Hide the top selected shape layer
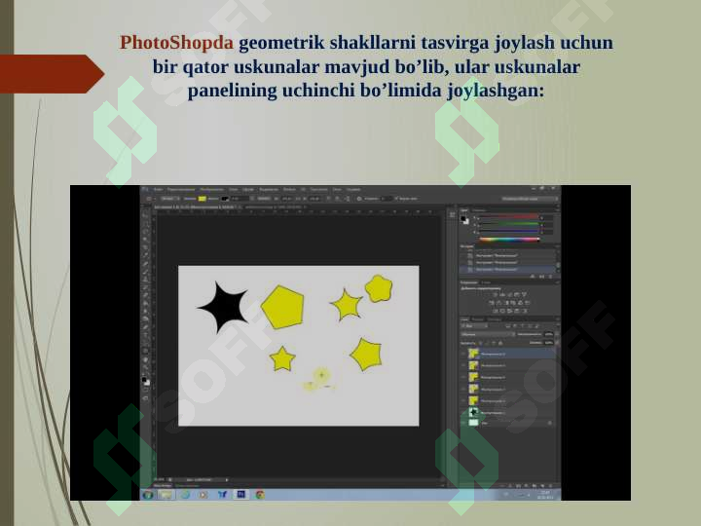Image resolution: width=701 pixels, height=526 pixels. click(x=463, y=354)
